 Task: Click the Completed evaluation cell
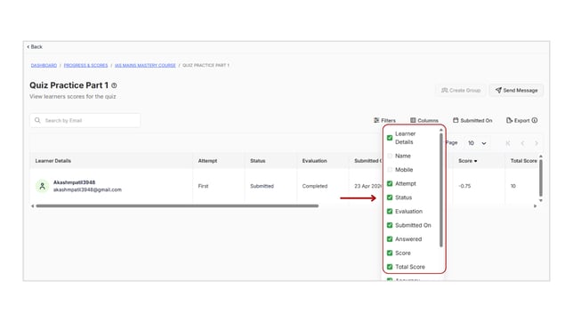pos(315,186)
